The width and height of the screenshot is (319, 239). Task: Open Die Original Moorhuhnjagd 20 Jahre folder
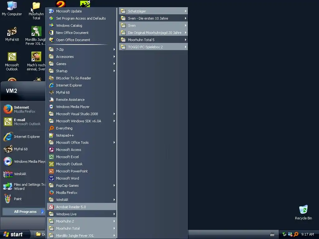(x=153, y=32)
